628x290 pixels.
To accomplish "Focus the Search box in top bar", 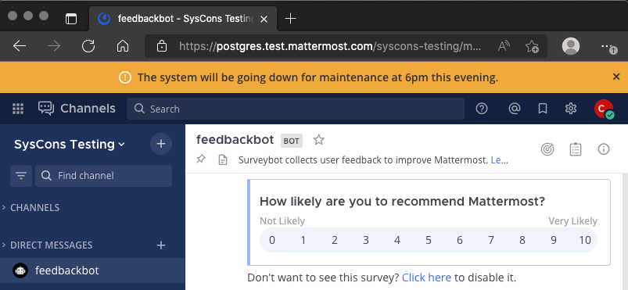I will click(x=296, y=109).
